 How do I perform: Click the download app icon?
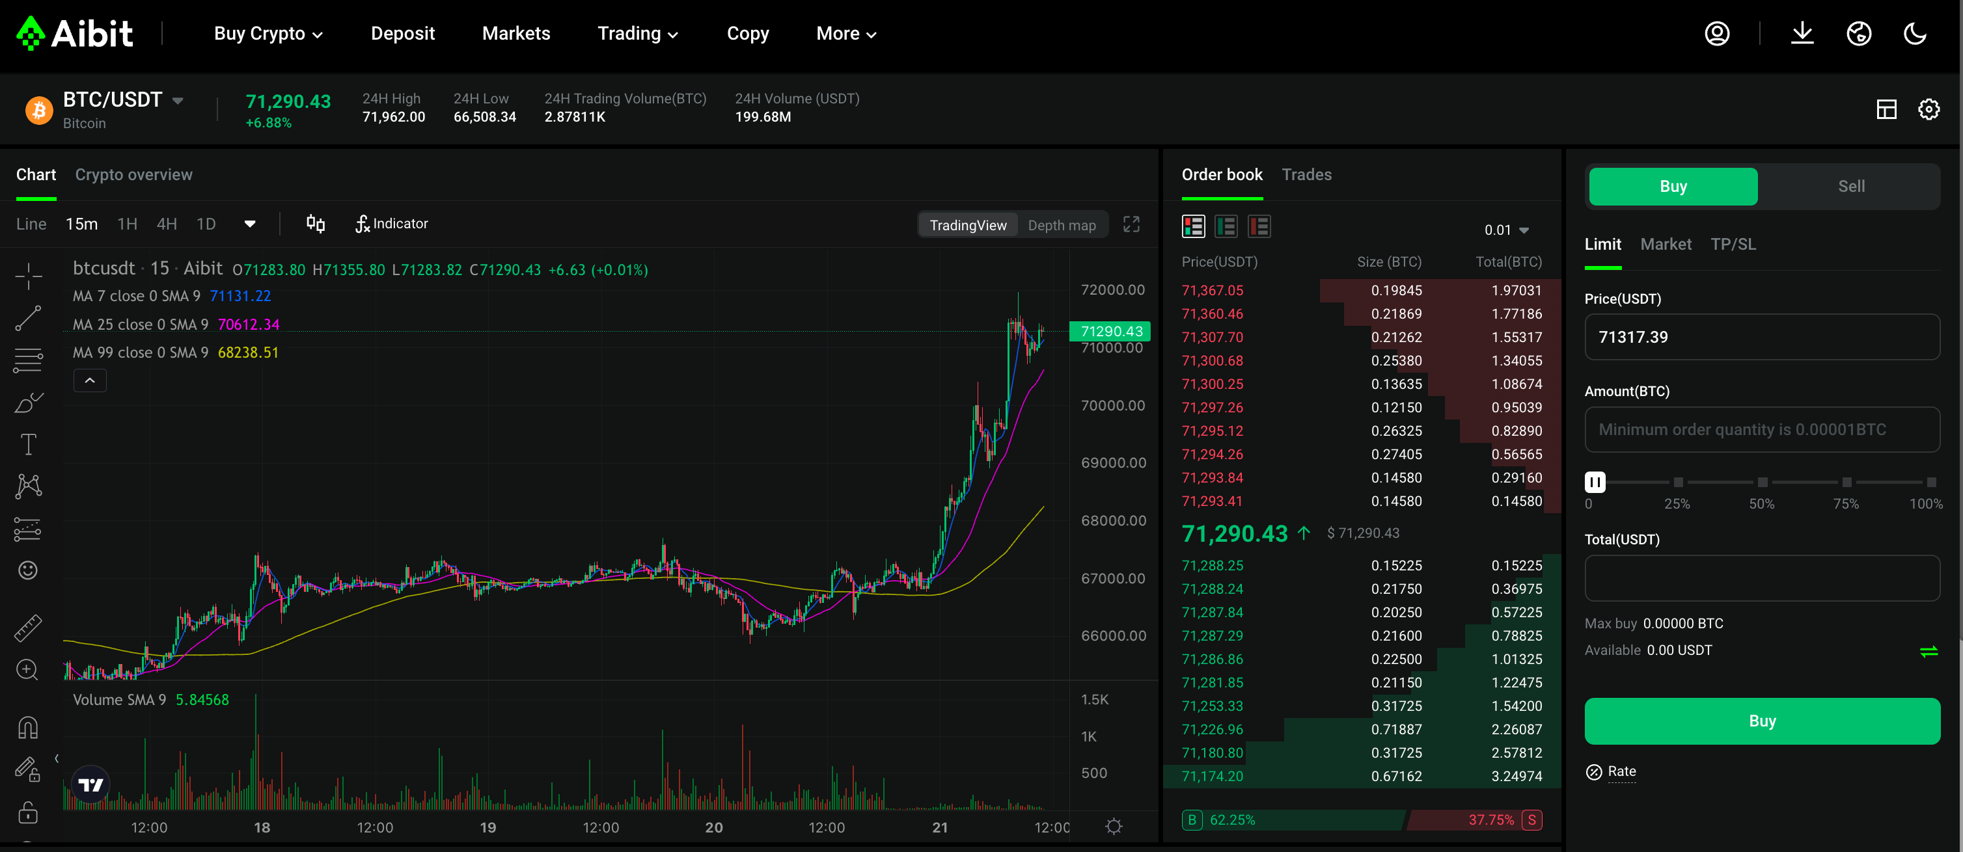(x=1802, y=34)
